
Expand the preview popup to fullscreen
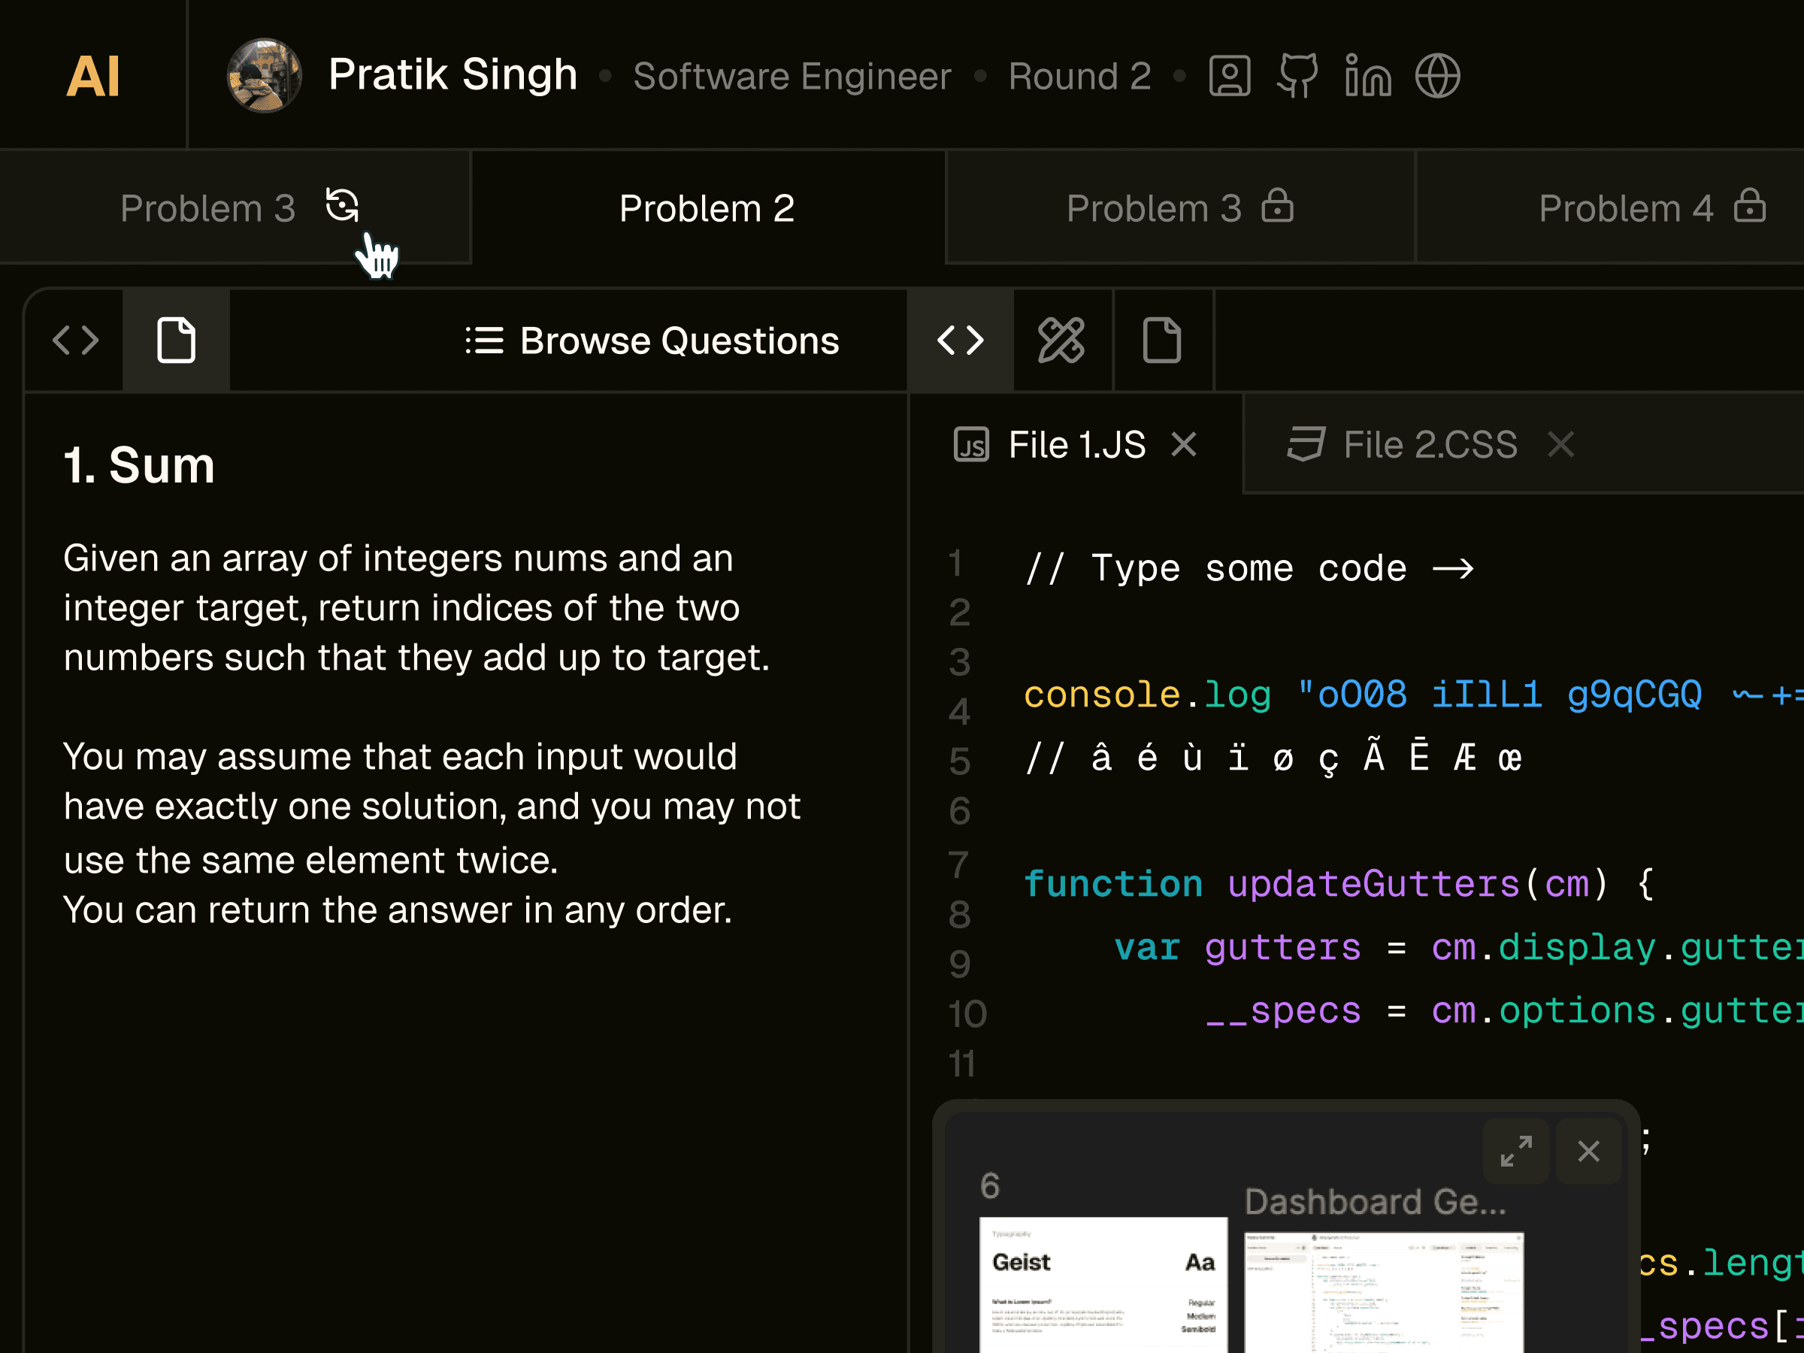[1515, 1151]
